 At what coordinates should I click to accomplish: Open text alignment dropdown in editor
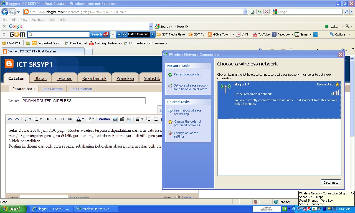140,119
